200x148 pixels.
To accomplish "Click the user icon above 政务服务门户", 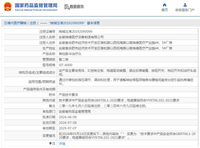I will click(x=185, y=5).
